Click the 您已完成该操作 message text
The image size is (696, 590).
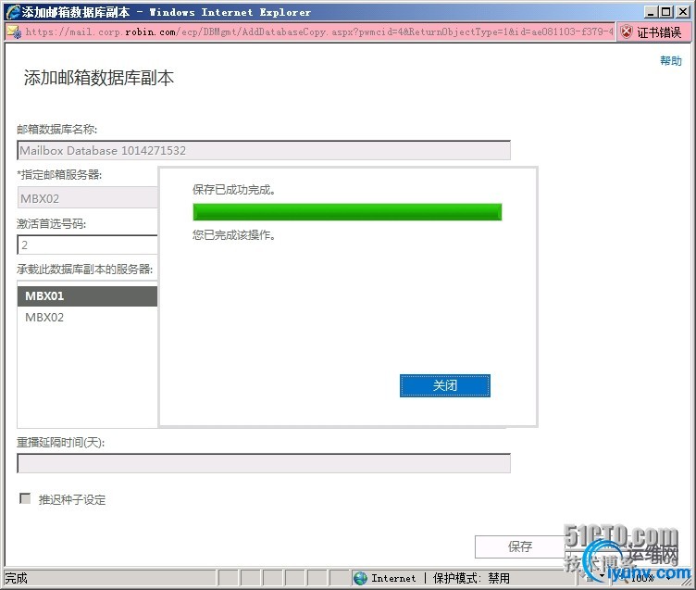[234, 235]
